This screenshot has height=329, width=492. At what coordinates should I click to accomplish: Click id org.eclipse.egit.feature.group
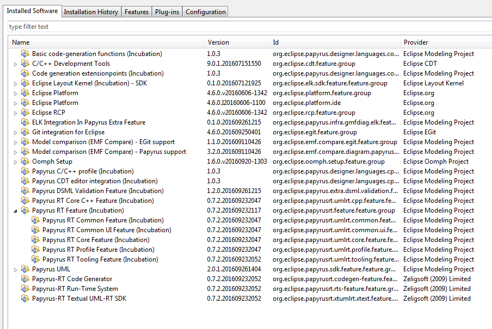315,132
